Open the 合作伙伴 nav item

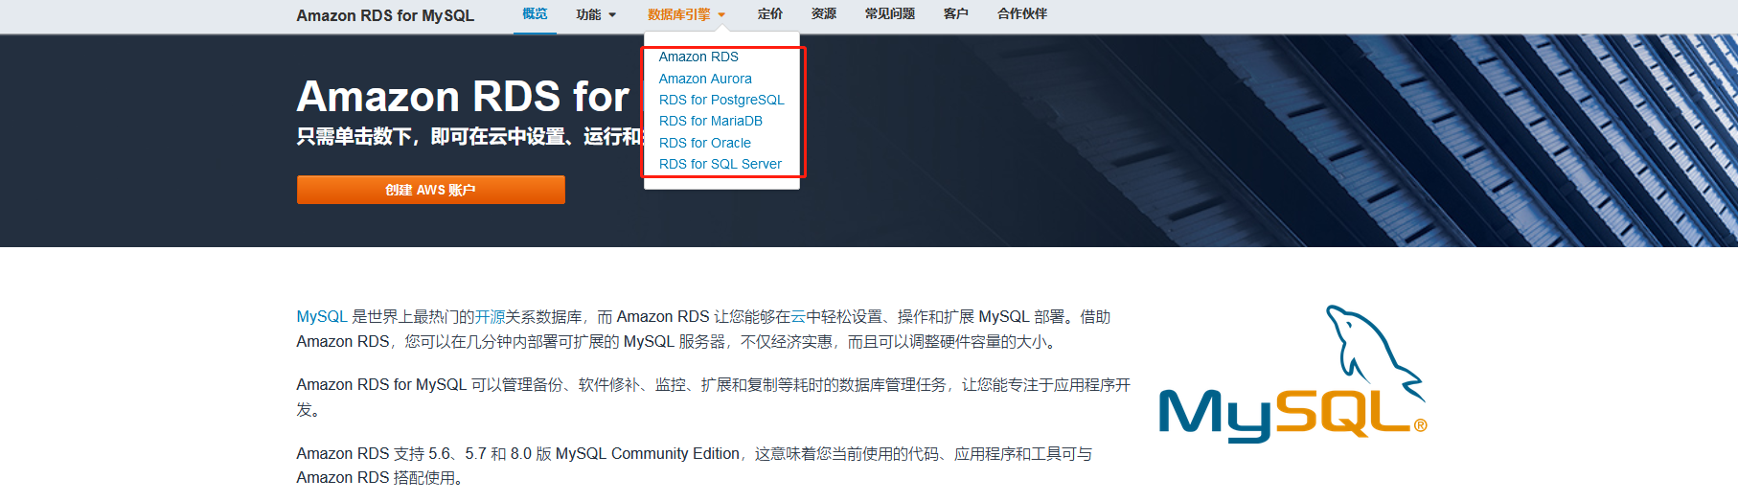[1021, 14]
